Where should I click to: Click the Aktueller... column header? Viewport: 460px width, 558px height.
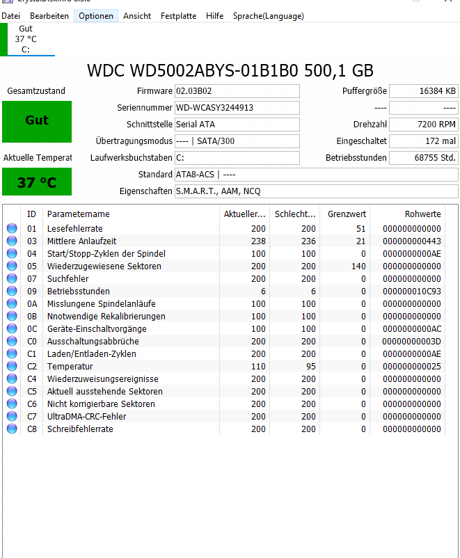[244, 214]
